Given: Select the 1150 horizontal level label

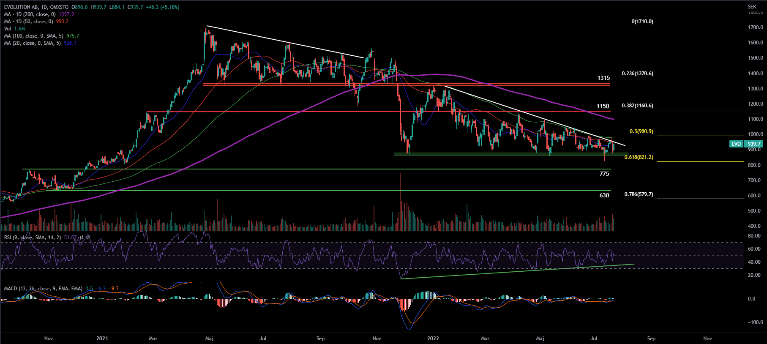Looking at the screenshot, I should pyautogui.click(x=603, y=106).
